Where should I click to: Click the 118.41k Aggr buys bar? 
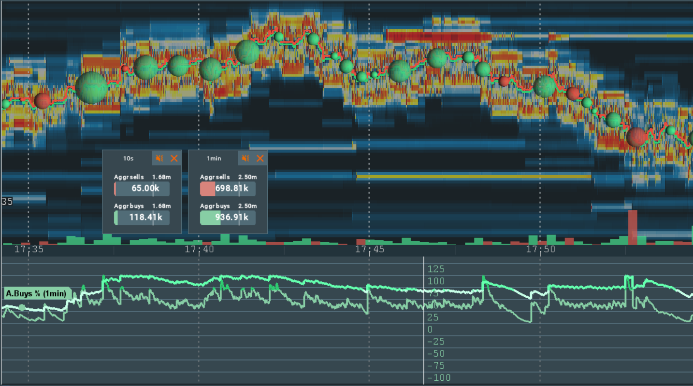tap(142, 218)
